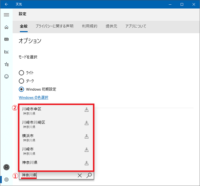Open the historical weather chart icon
Screen dimensions: 200x186
click(6, 52)
